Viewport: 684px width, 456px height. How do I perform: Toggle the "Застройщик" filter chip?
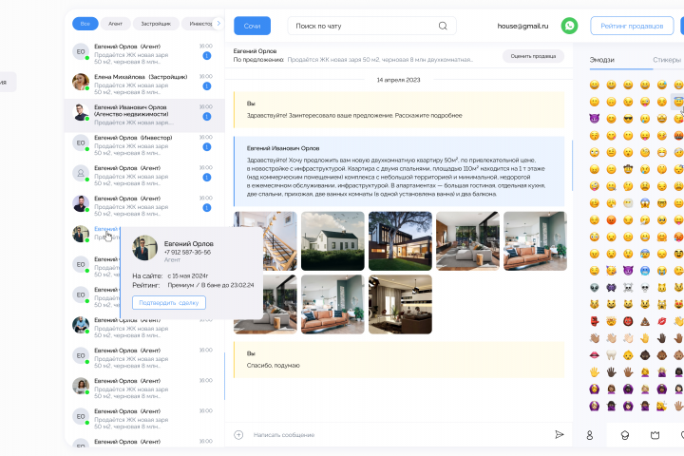[156, 24]
